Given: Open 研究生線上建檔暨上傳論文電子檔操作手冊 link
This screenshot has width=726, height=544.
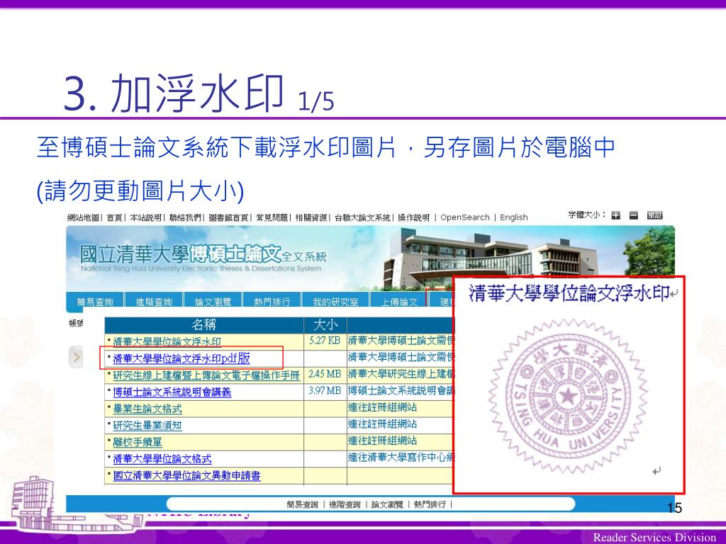Looking at the screenshot, I should [x=206, y=375].
